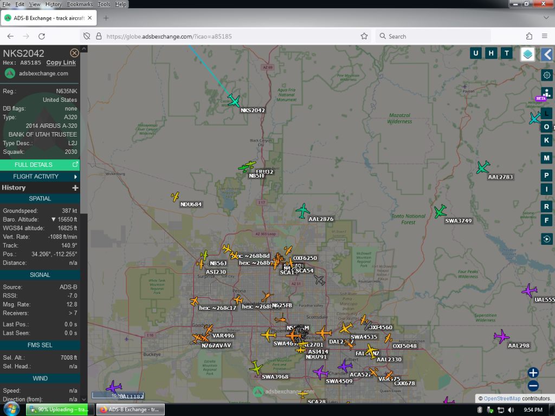Select the AAL2783 aircraft icon
Image resolution: width=555 pixels, height=416 pixels.
(x=483, y=167)
